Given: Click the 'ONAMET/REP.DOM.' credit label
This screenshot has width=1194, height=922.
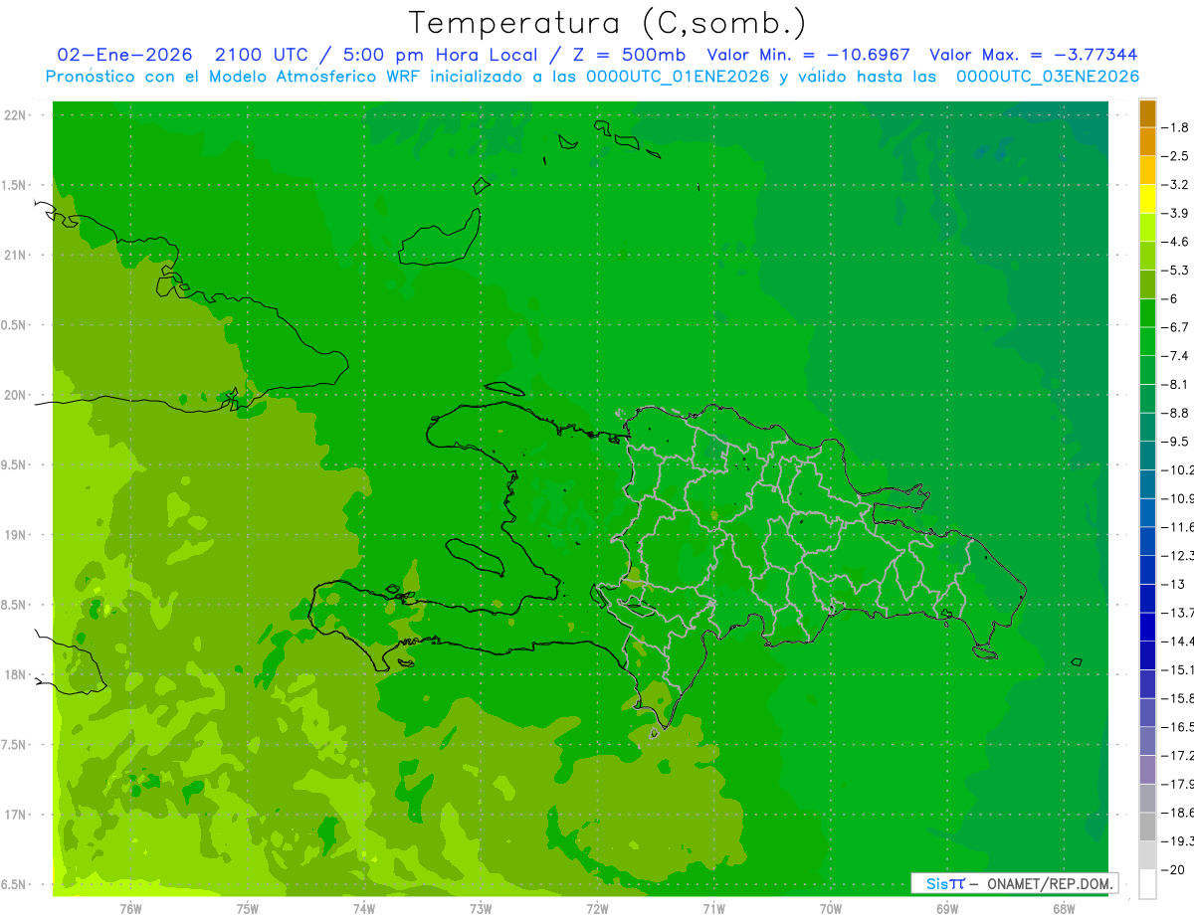Looking at the screenshot, I should 1050,883.
